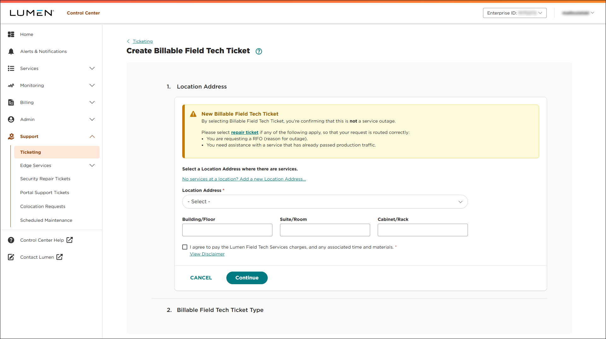Select the Admin person icon
This screenshot has width=606, height=339.
click(11, 119)
